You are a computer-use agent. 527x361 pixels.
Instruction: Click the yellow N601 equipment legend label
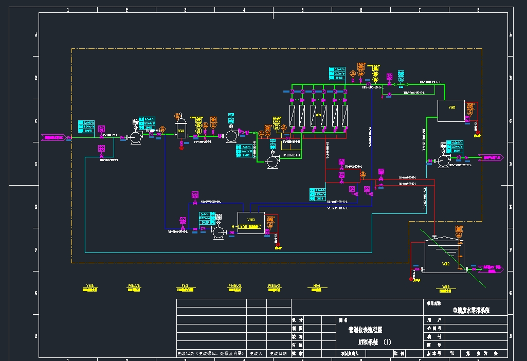click(317, 288)
